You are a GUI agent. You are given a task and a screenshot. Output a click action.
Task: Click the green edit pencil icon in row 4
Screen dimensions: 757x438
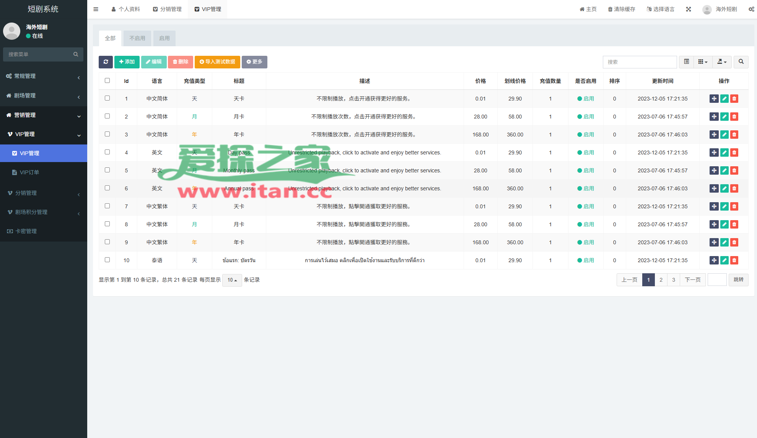pos(724,152)
